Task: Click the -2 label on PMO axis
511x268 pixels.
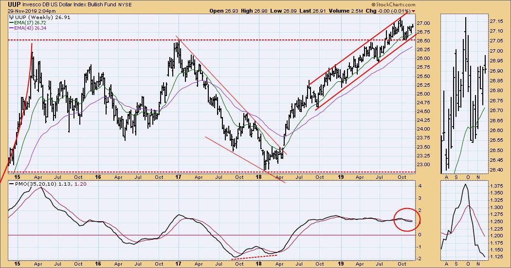Action: tap(420, 259)
